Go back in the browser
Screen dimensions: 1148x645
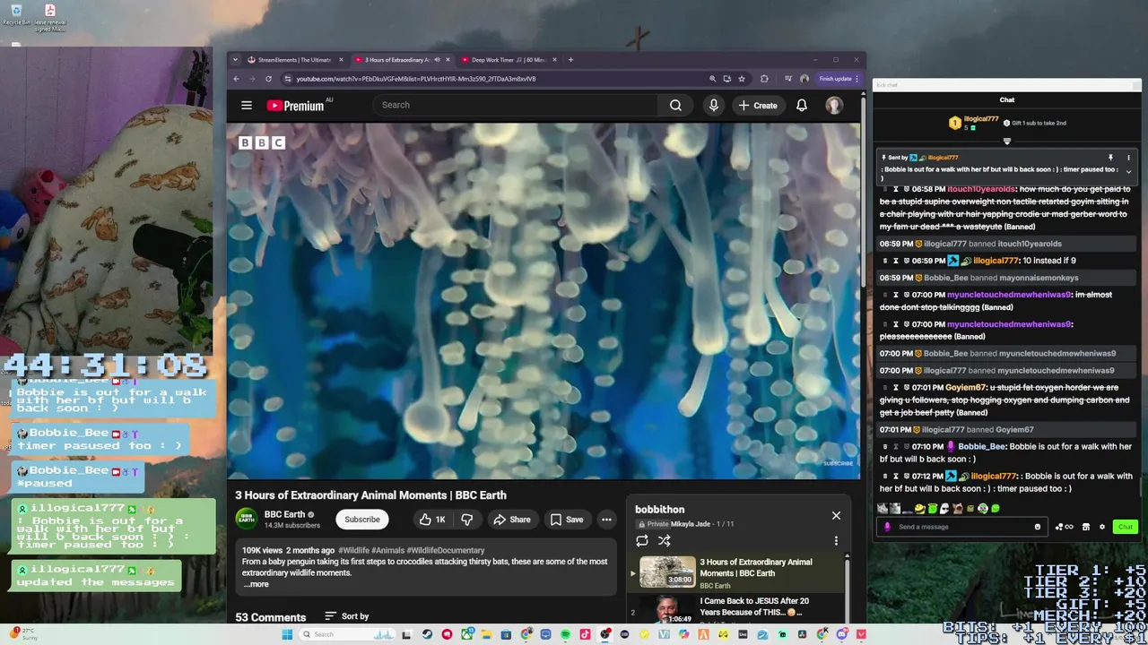coord(237,79)
